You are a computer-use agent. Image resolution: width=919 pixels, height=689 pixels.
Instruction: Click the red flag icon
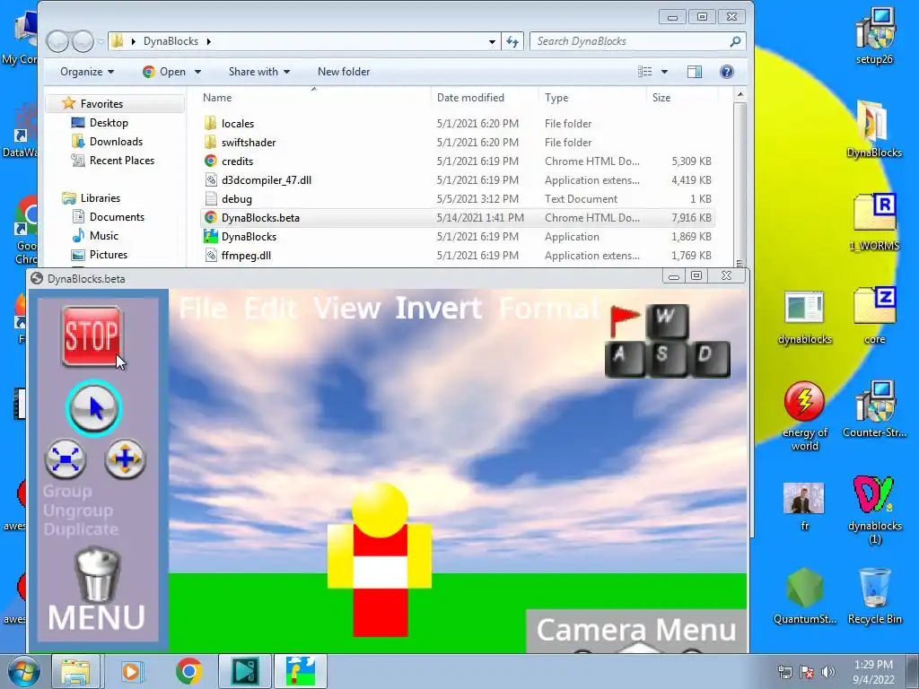(x=624, y=320)
